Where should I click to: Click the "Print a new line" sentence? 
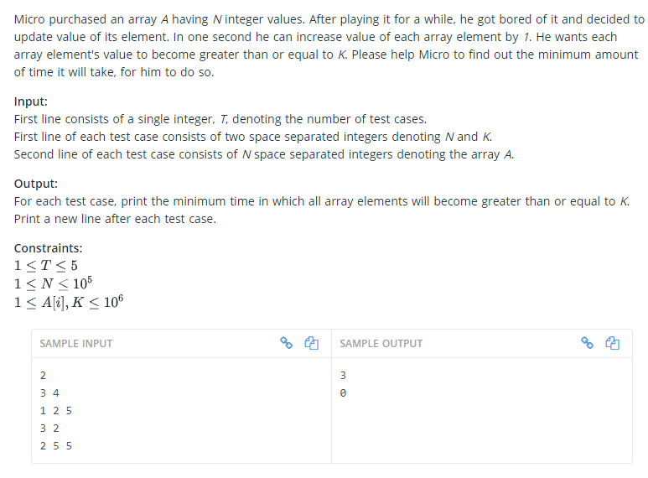click(x=115, y=219)
